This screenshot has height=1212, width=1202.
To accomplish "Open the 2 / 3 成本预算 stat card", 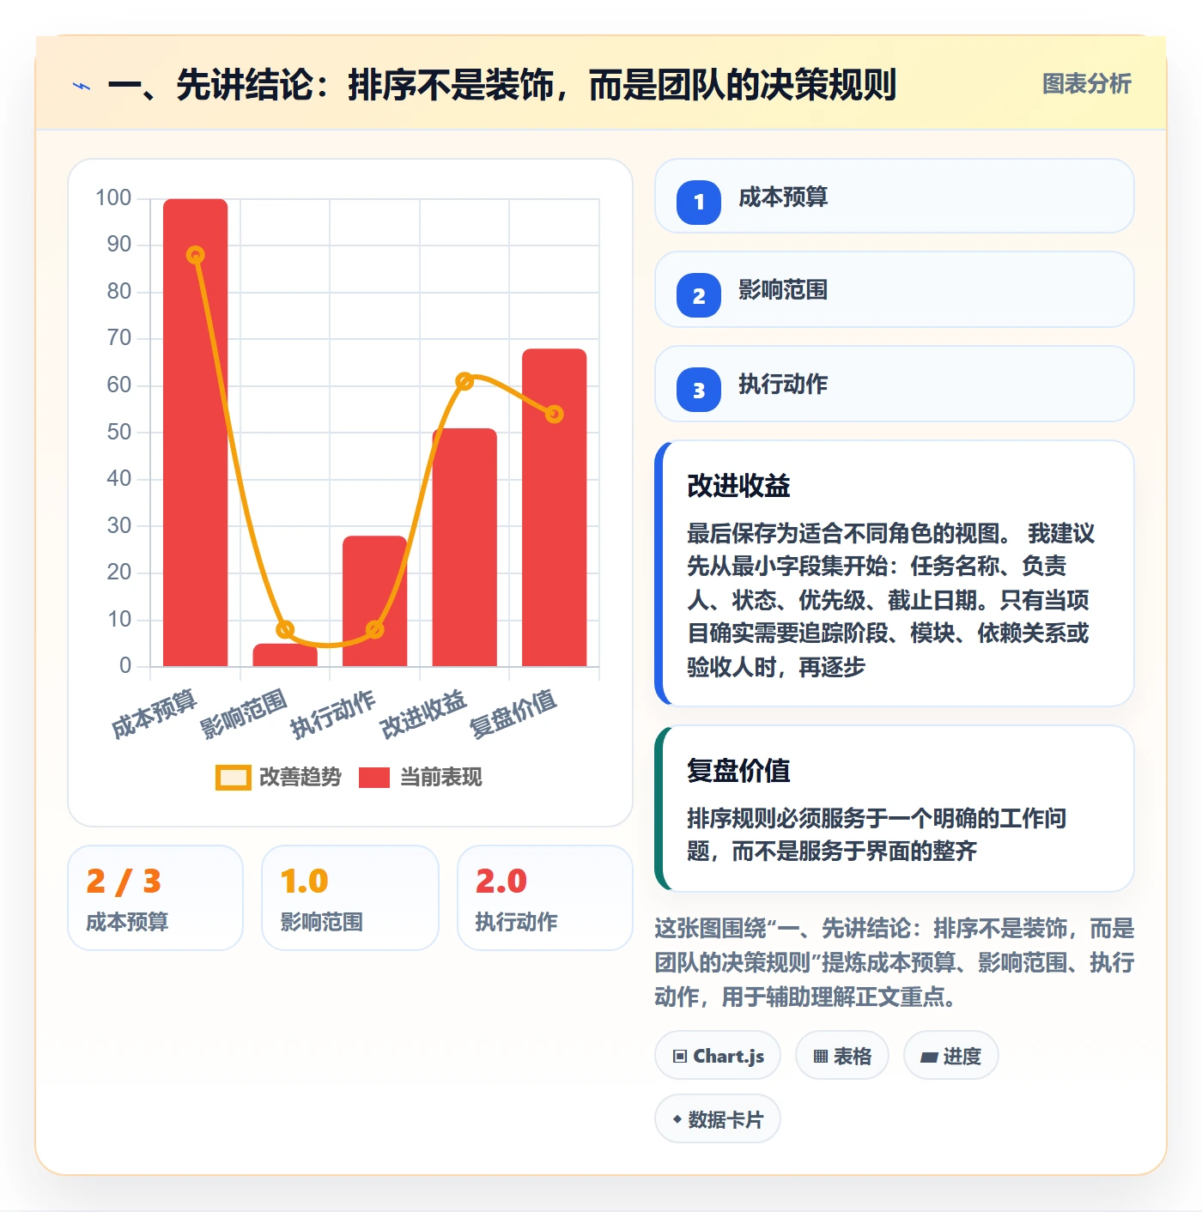I will point(155,898).
